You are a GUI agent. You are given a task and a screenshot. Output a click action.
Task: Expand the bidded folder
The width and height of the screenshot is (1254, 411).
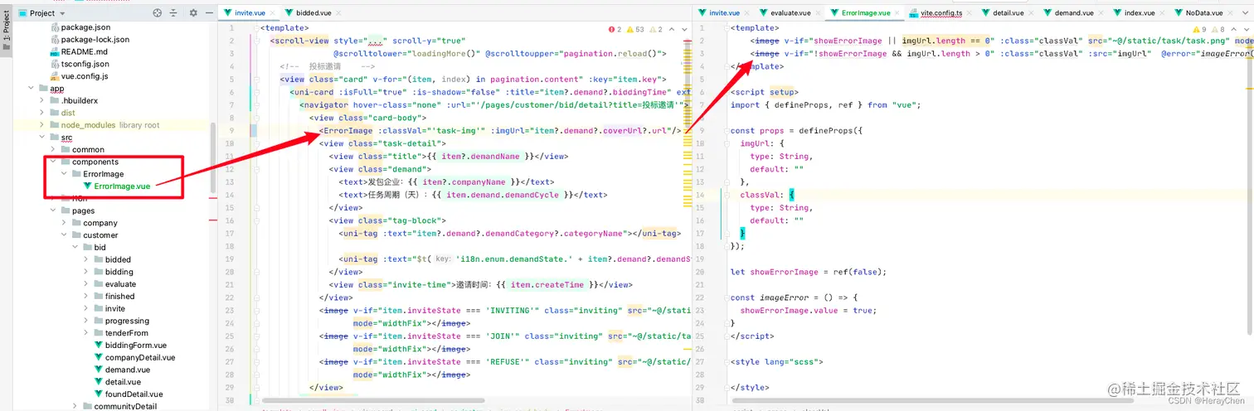pyautogui.click(x=86, y=259)
